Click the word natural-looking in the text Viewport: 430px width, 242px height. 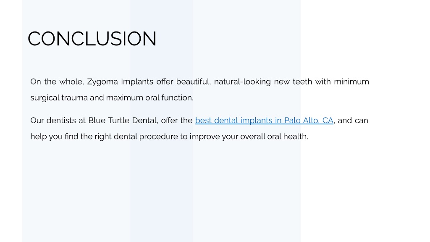click(242, 82)
